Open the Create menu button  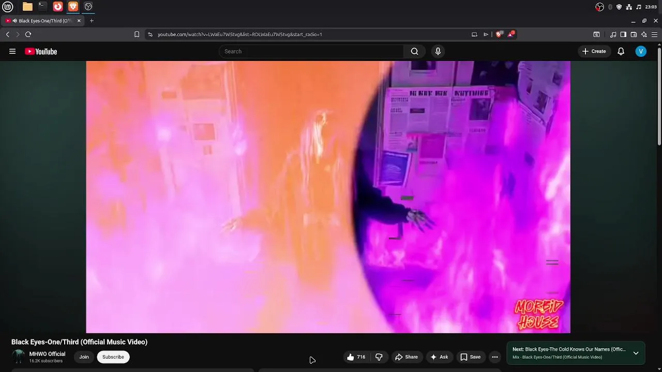[594, 51]
